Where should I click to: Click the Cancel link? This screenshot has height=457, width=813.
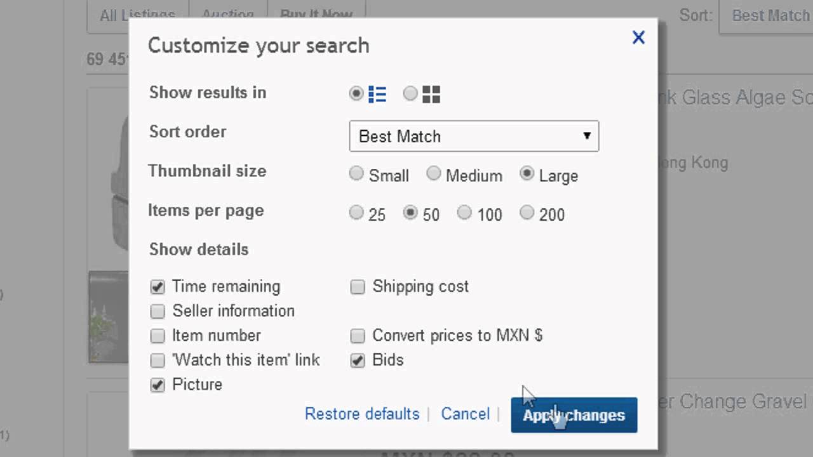click(465, 414)
